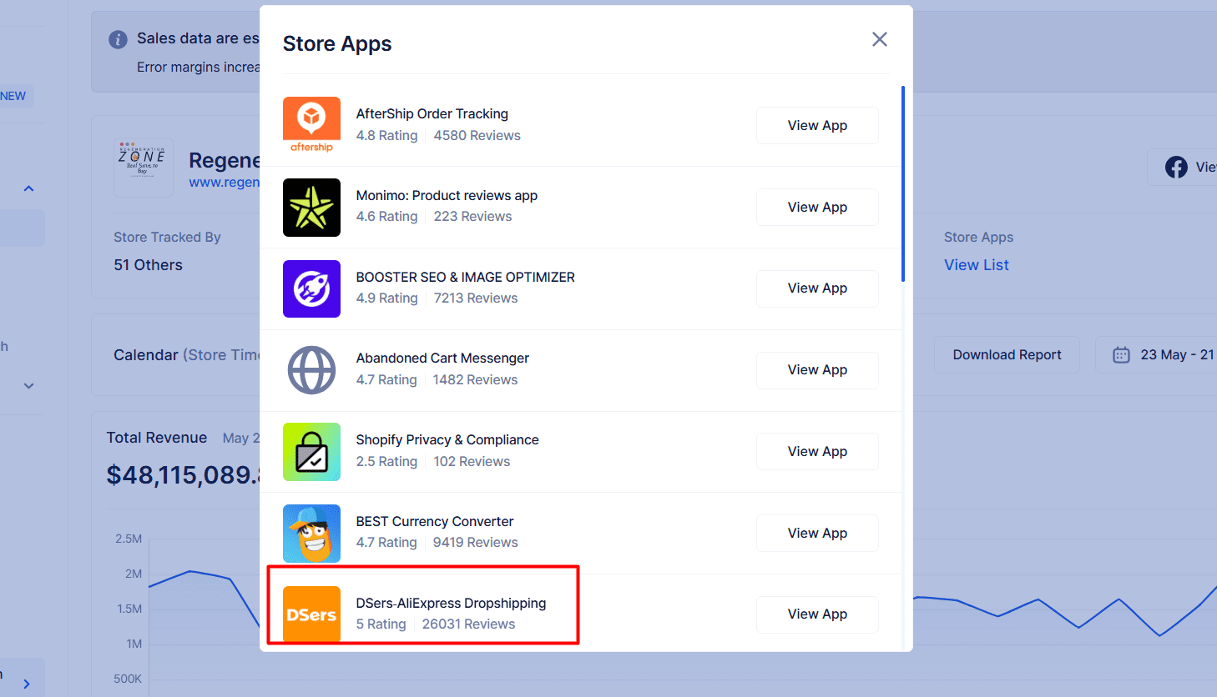The image size is (1217, 697).
Task: View App for Monimo: Product reviews app
Action: [x=817, y=207]
